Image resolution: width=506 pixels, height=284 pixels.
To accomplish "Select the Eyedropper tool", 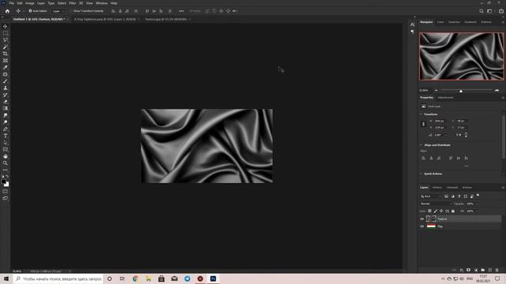I will pyautogui.click(x=6, y=67).
